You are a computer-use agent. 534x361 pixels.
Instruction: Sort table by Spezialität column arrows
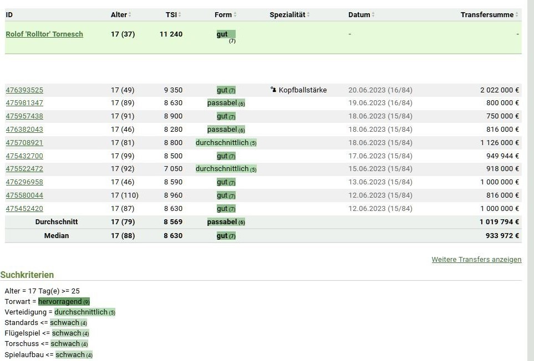(308, 14)
